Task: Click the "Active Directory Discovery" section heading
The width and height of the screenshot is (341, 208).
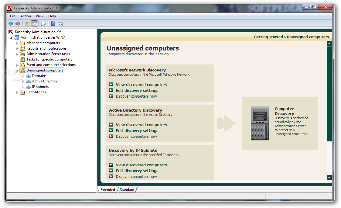Action: tap(135, 110)
